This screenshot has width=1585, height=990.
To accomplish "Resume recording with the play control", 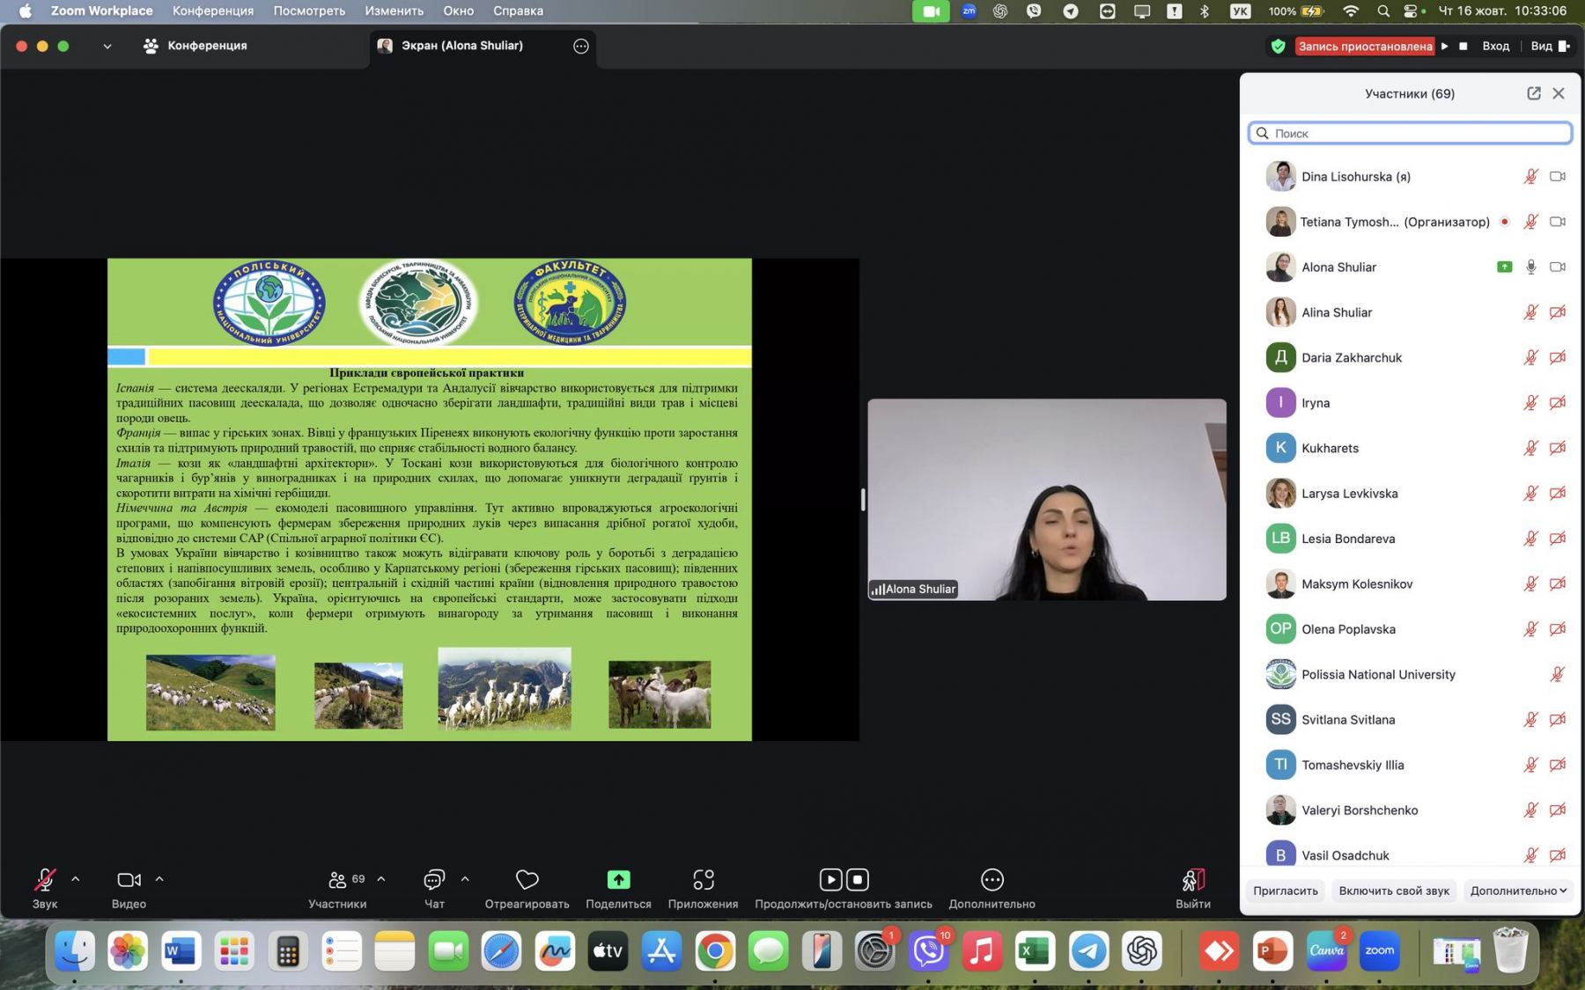I will pos(1444,46).
